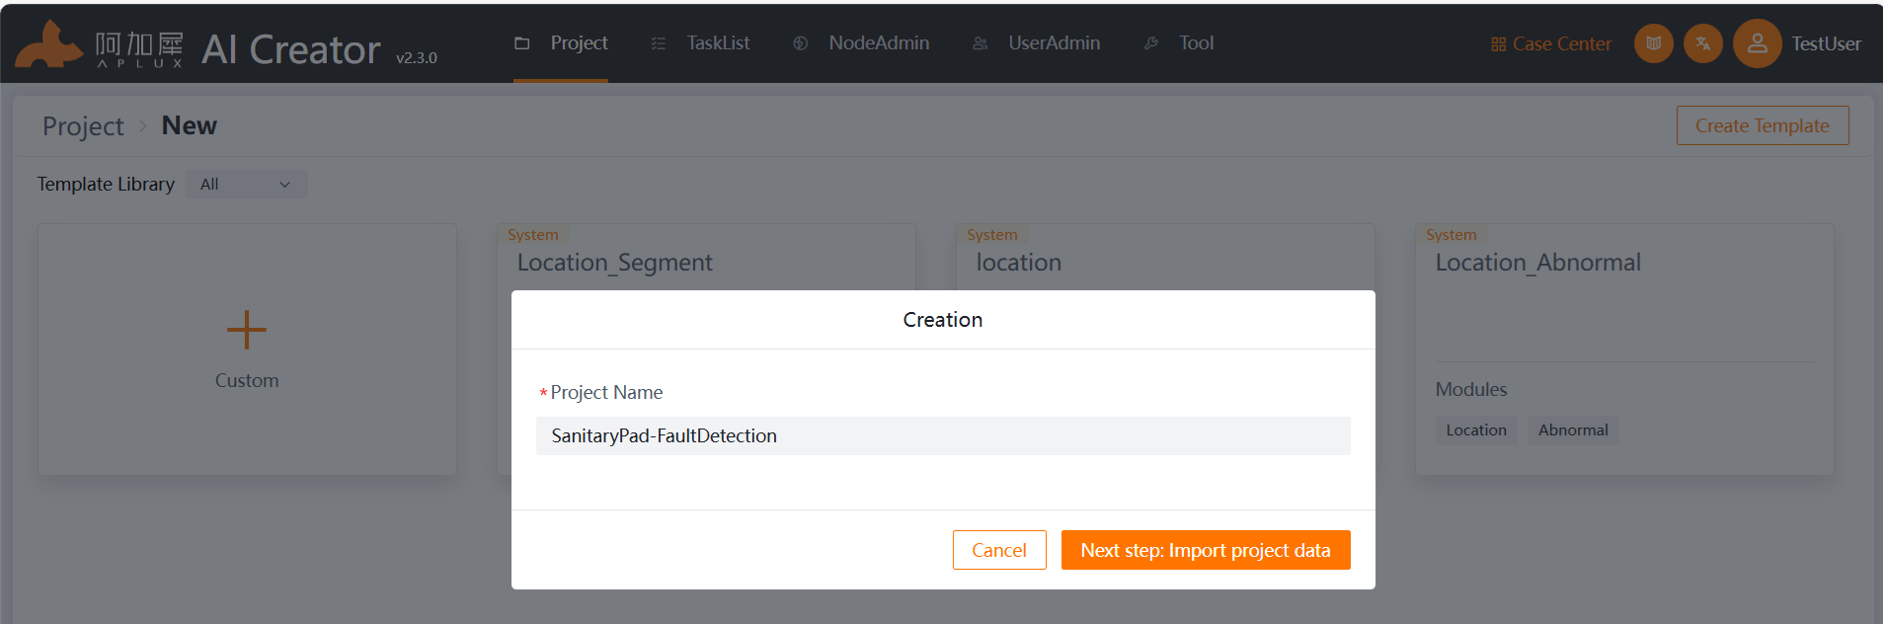
Task: Cancel the Creation dialog
Action: (999, 550)
